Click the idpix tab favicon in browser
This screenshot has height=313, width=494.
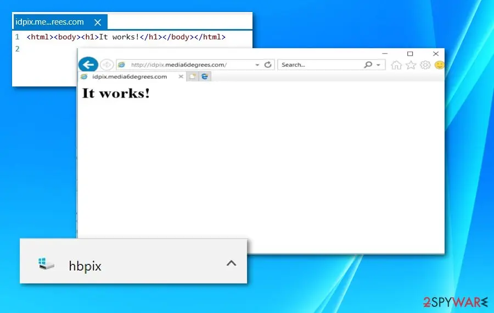[84, 77]
